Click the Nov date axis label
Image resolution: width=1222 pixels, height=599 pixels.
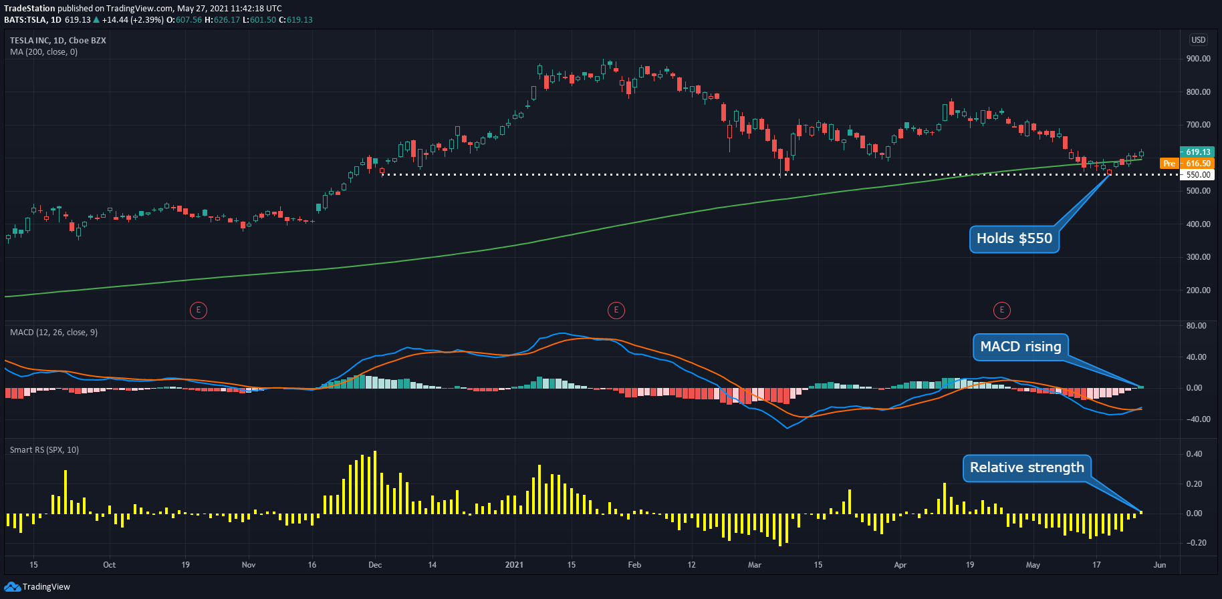coord(249,565)
